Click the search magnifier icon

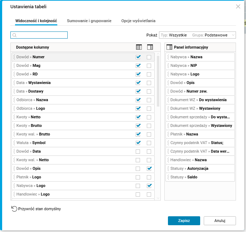(15, 35)
